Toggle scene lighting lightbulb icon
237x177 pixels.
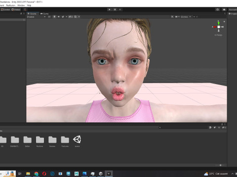(x=54, y=17)
